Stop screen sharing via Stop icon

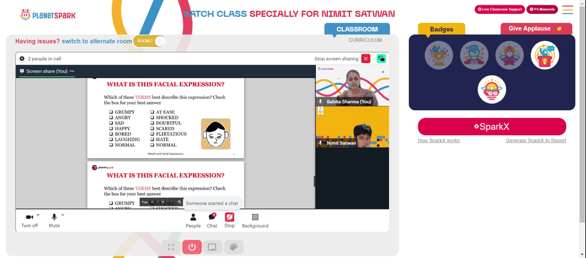(x=230, y=221)
